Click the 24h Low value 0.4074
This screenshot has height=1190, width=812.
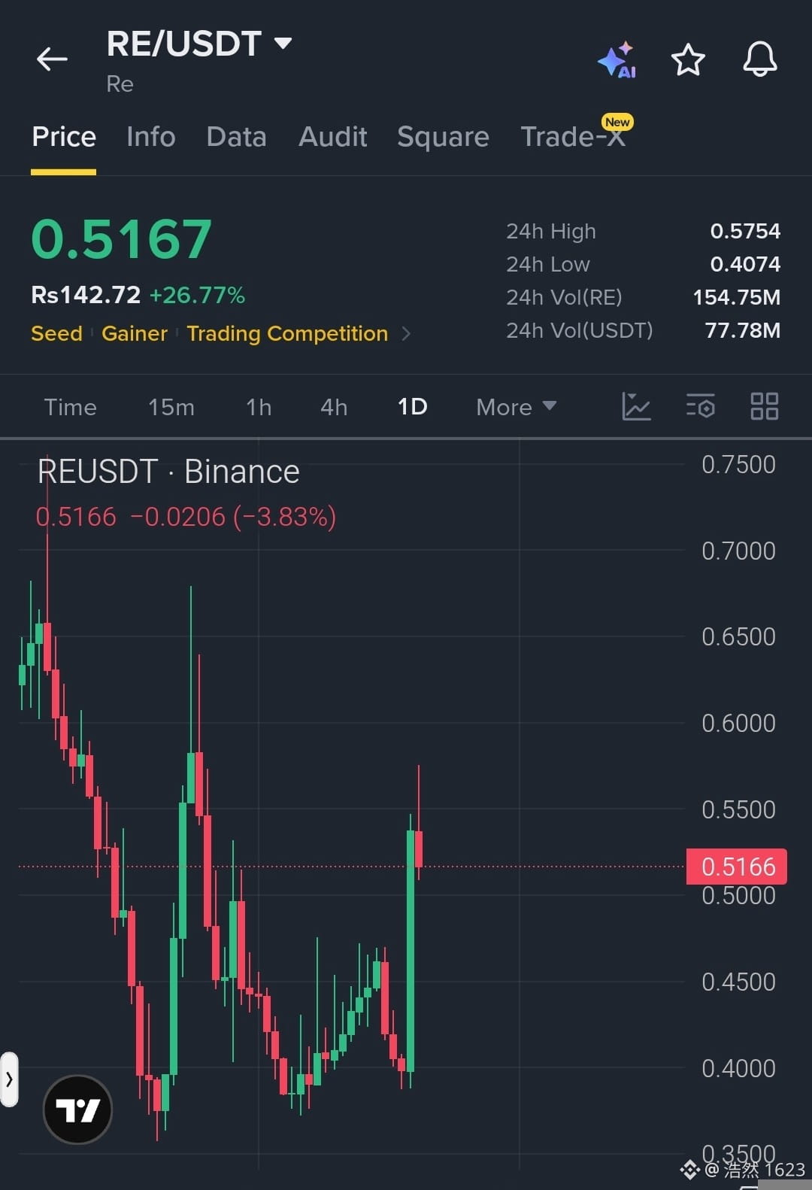[x=745, y=264]
